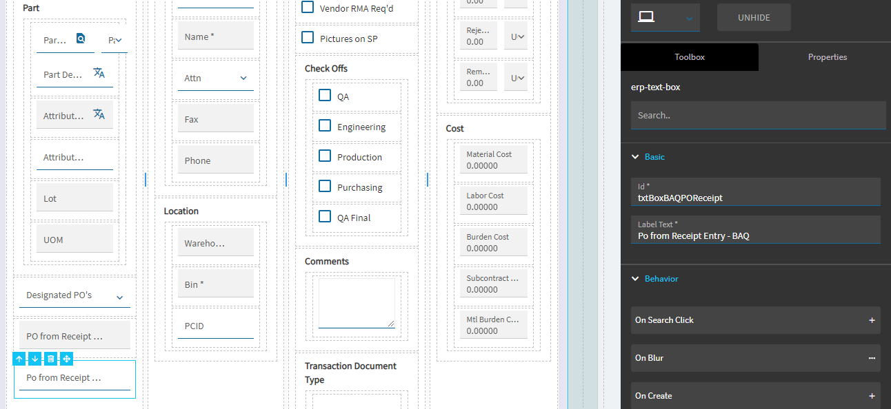891x409 pixels.
Task: Open the On Blur event options
Action: coord(872,358)
